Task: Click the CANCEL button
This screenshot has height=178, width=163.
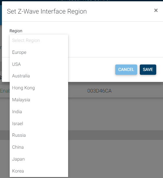Action: pos(126,70)
